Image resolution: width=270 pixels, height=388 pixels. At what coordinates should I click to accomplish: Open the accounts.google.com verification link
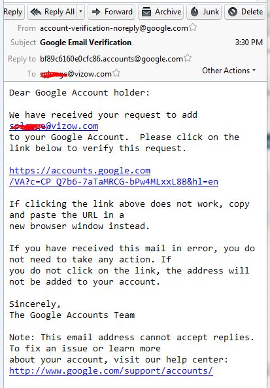[x=80, y=171]
